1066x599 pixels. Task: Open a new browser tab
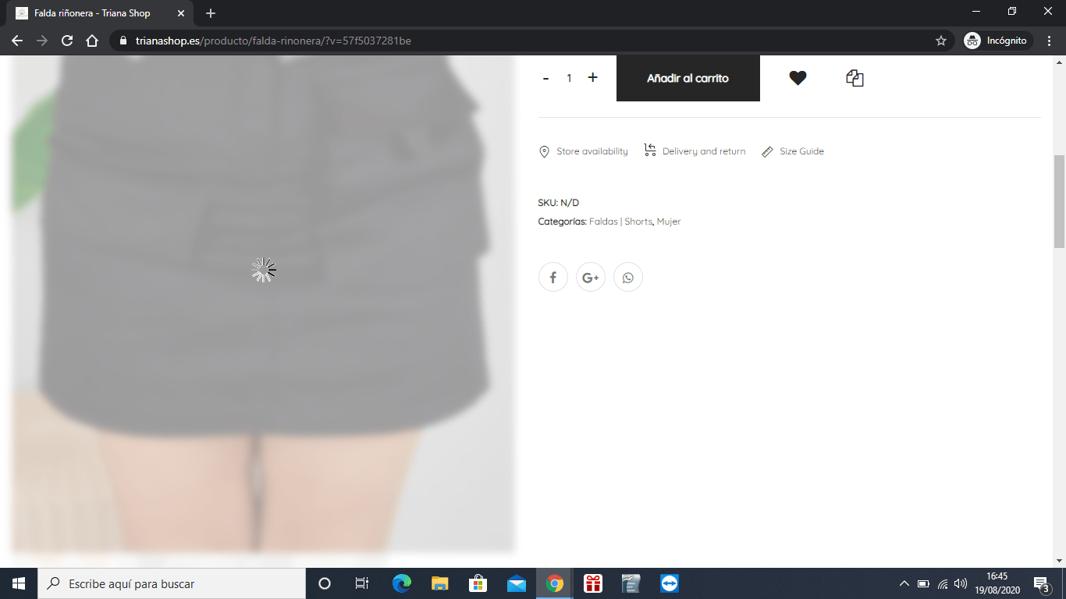[211, 13]
